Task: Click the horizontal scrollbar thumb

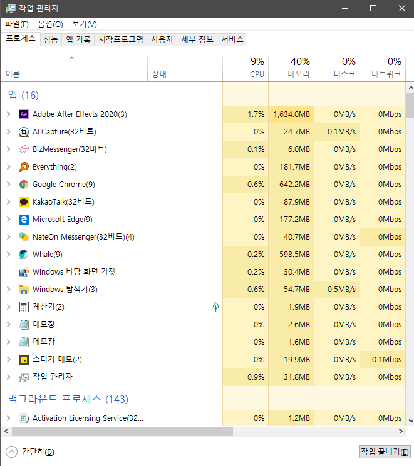Action: click(x=122, y=431)
